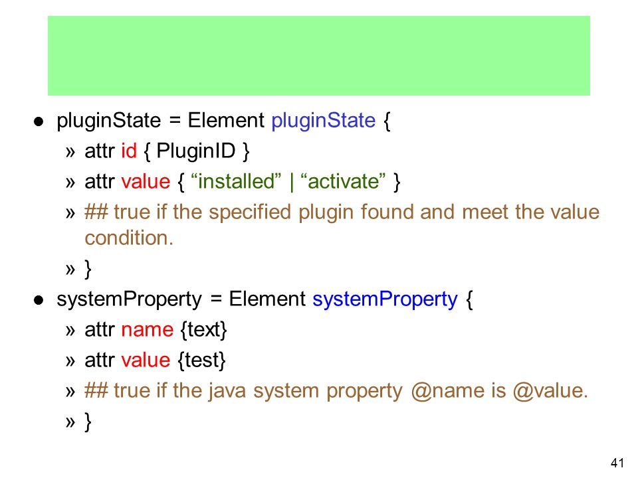
Task: Select the green "activate" value
Action: click(343, 181)
